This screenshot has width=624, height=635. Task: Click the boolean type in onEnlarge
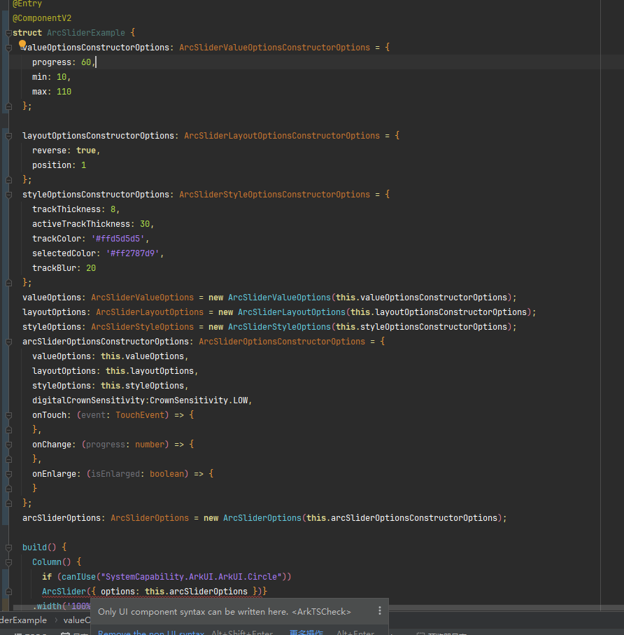[166, 474]
